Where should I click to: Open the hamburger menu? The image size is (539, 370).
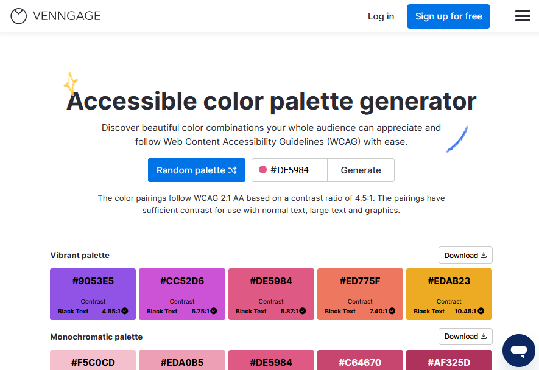tap(523, 16)
